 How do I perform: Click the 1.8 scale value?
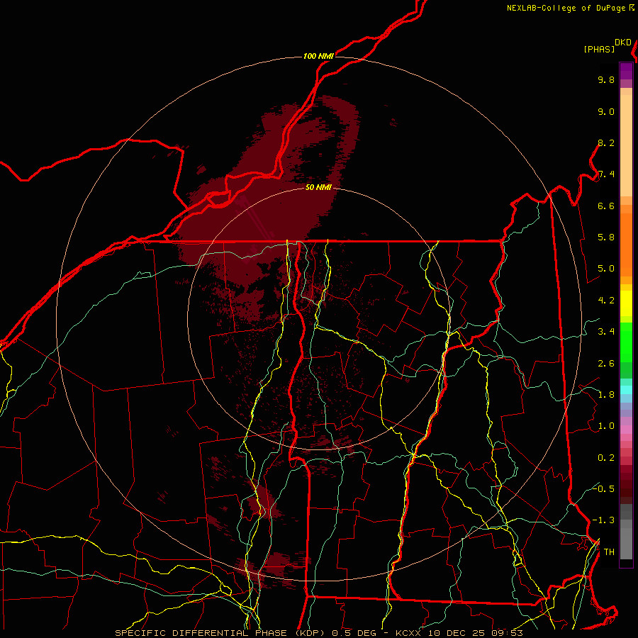[x=606, y=395]
